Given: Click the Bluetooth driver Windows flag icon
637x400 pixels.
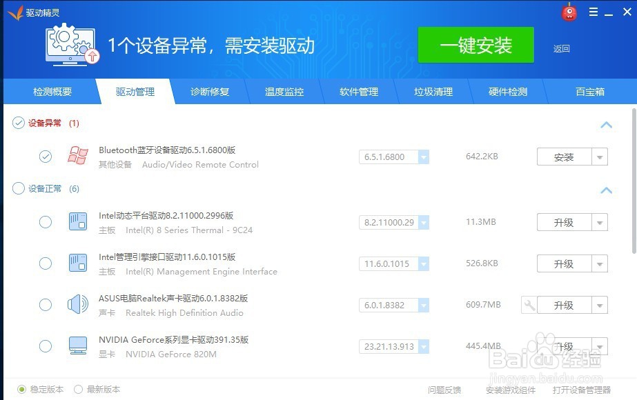Looking at the screenshot, I should point(77,155).
